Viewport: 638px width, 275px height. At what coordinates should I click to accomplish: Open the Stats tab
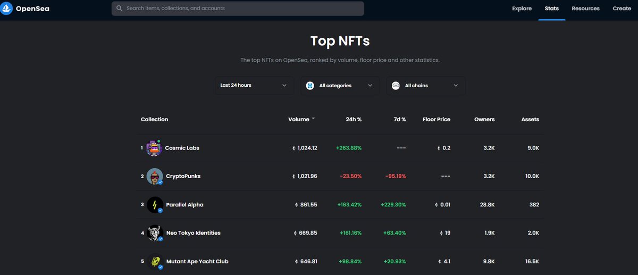(x=552, y=9)
